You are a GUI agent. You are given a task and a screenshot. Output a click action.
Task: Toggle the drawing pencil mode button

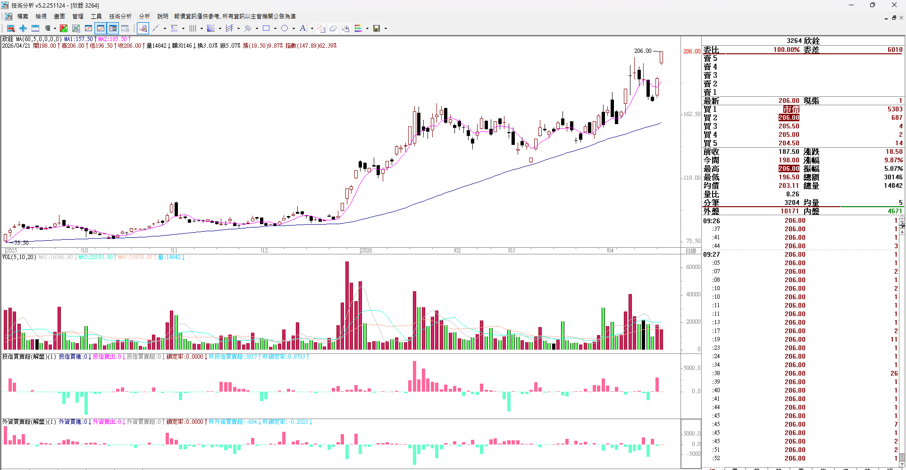click(143, 28)
